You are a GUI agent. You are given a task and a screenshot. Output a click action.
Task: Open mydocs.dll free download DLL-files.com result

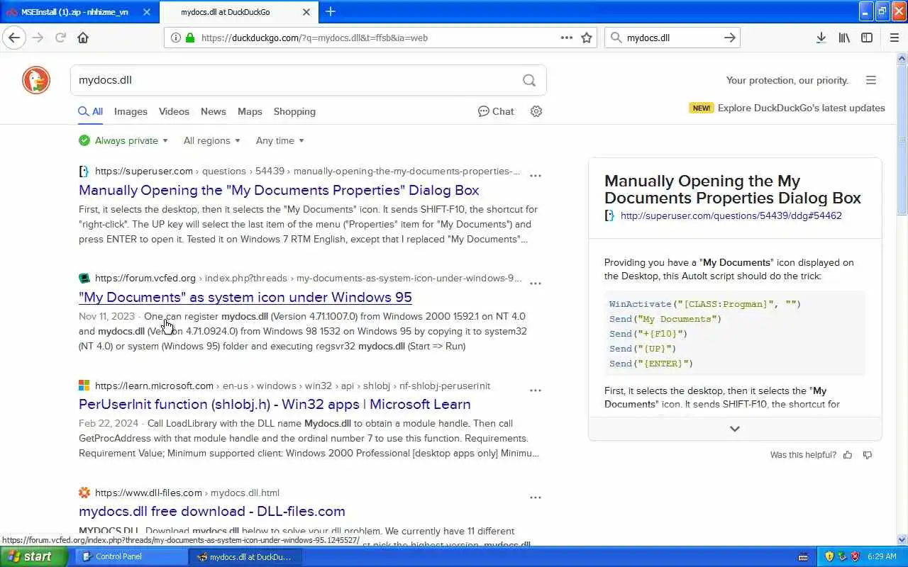click(212, 511)
